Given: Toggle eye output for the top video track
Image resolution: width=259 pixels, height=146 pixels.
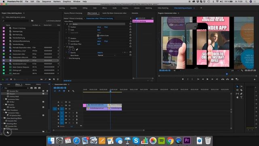Looking at the screenshot, I should (70, 102).
